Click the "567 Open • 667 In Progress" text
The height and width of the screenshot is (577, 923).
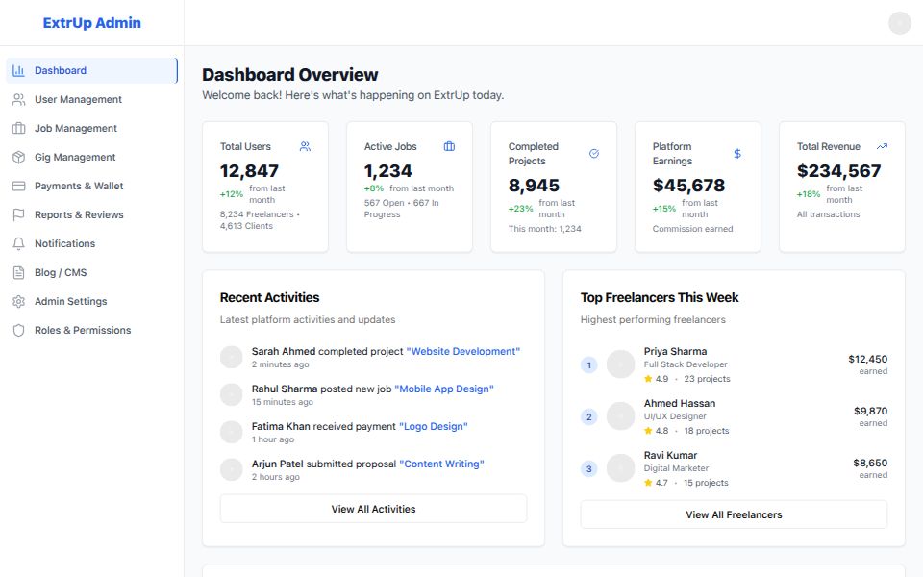(402, 209)
